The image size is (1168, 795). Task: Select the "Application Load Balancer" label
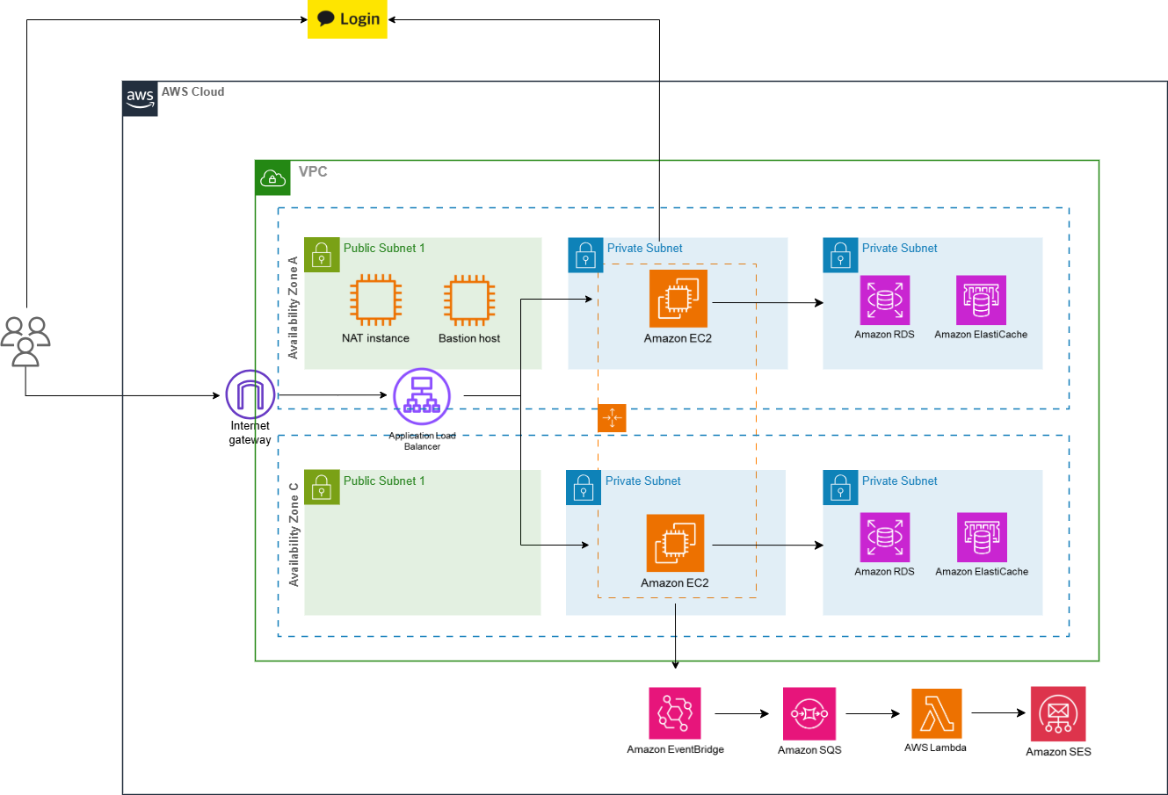[x=422, y=441]
